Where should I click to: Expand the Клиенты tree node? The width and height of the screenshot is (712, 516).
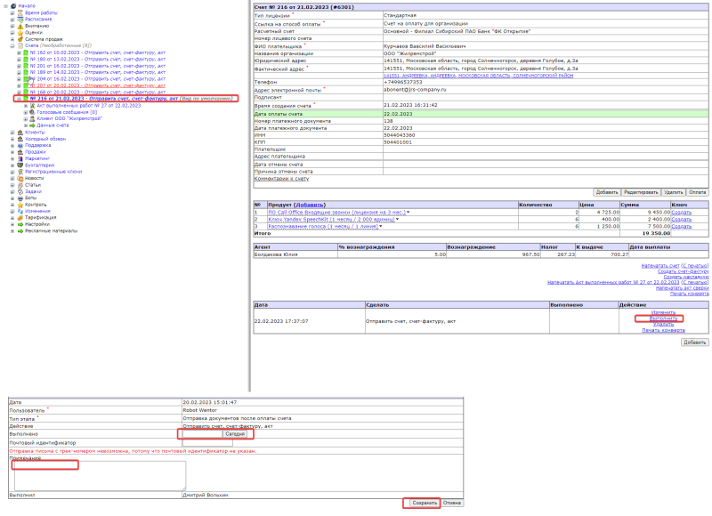click(x=12, y=132)
